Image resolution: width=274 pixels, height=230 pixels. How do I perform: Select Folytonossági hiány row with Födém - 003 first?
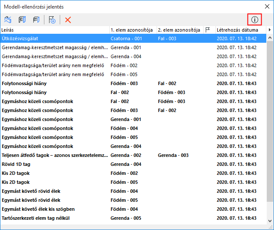[x=133, y=83]
